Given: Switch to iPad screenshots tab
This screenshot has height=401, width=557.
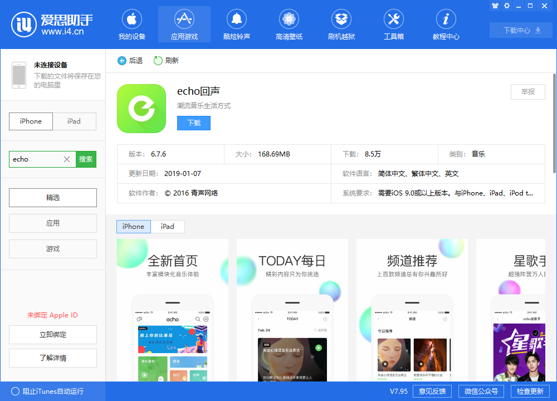Looking at the screenshot, I should pyautogui.click(x=168, y=227).
